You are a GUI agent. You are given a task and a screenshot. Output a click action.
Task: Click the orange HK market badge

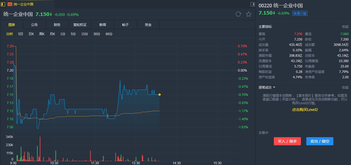pos(10,4)
